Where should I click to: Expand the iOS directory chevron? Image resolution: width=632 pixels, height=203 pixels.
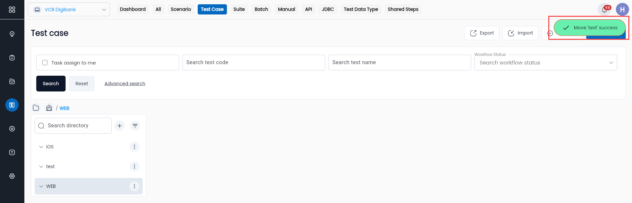(x=41, y=147)
